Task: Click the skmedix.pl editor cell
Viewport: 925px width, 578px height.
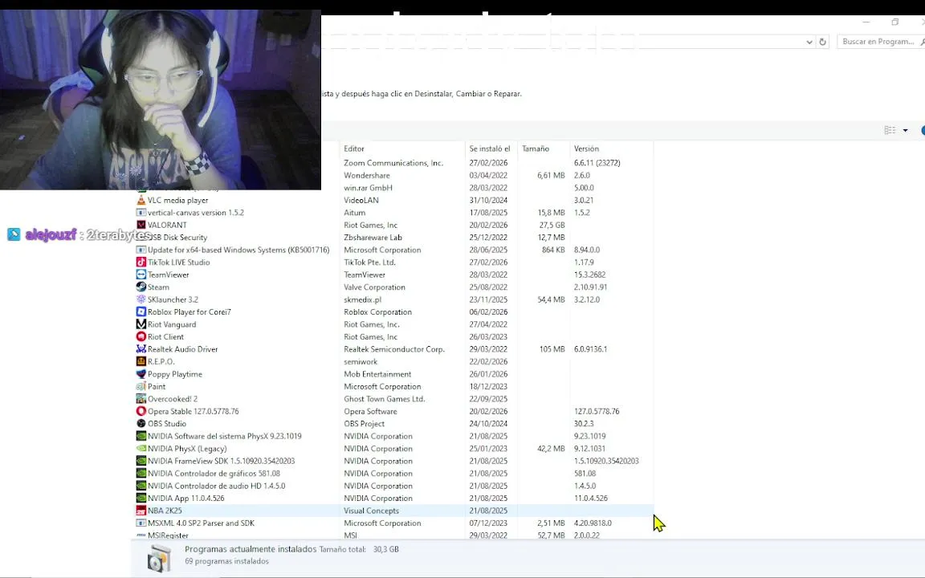Action: tap(363, 299)
